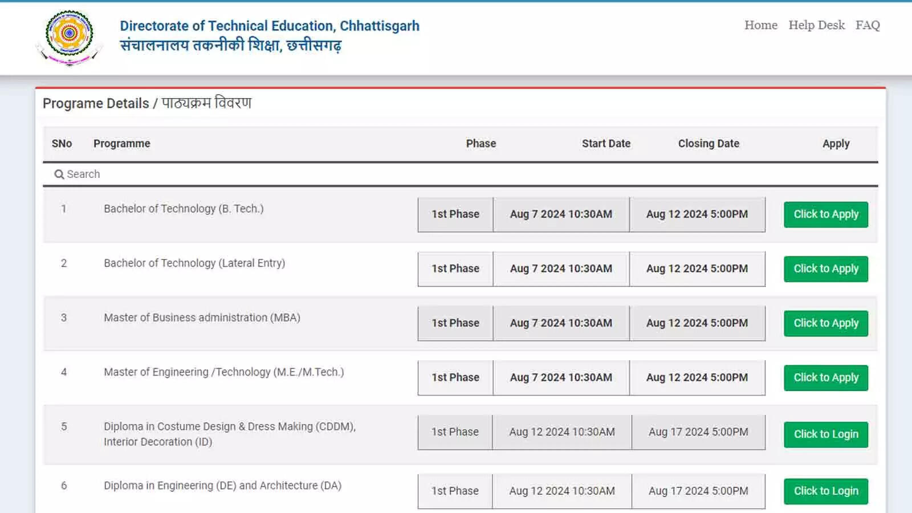Click the Directorate of Technical Education title
The height and width of the screenshot is (513, 912).
tap(269, 26)
